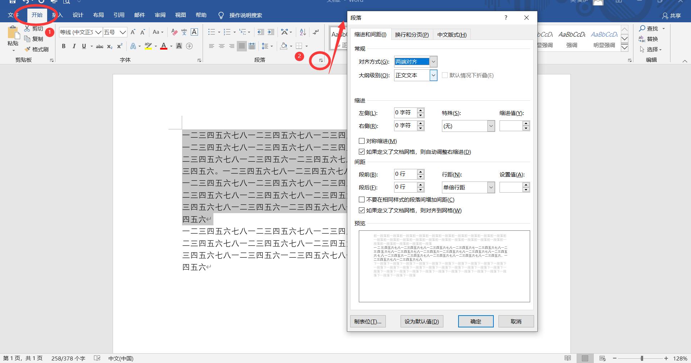Click the bullet list icon
This screenshot has height=363, width=691.
coord(211,32)
